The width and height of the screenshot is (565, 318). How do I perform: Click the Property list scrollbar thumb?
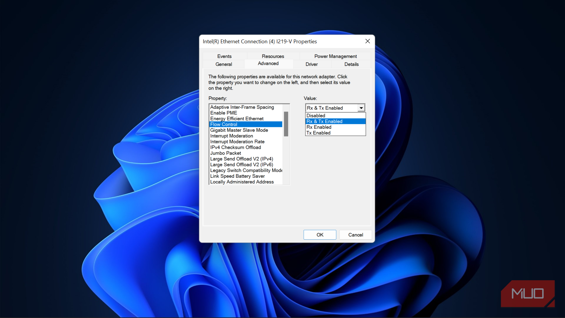pos(286,124)
